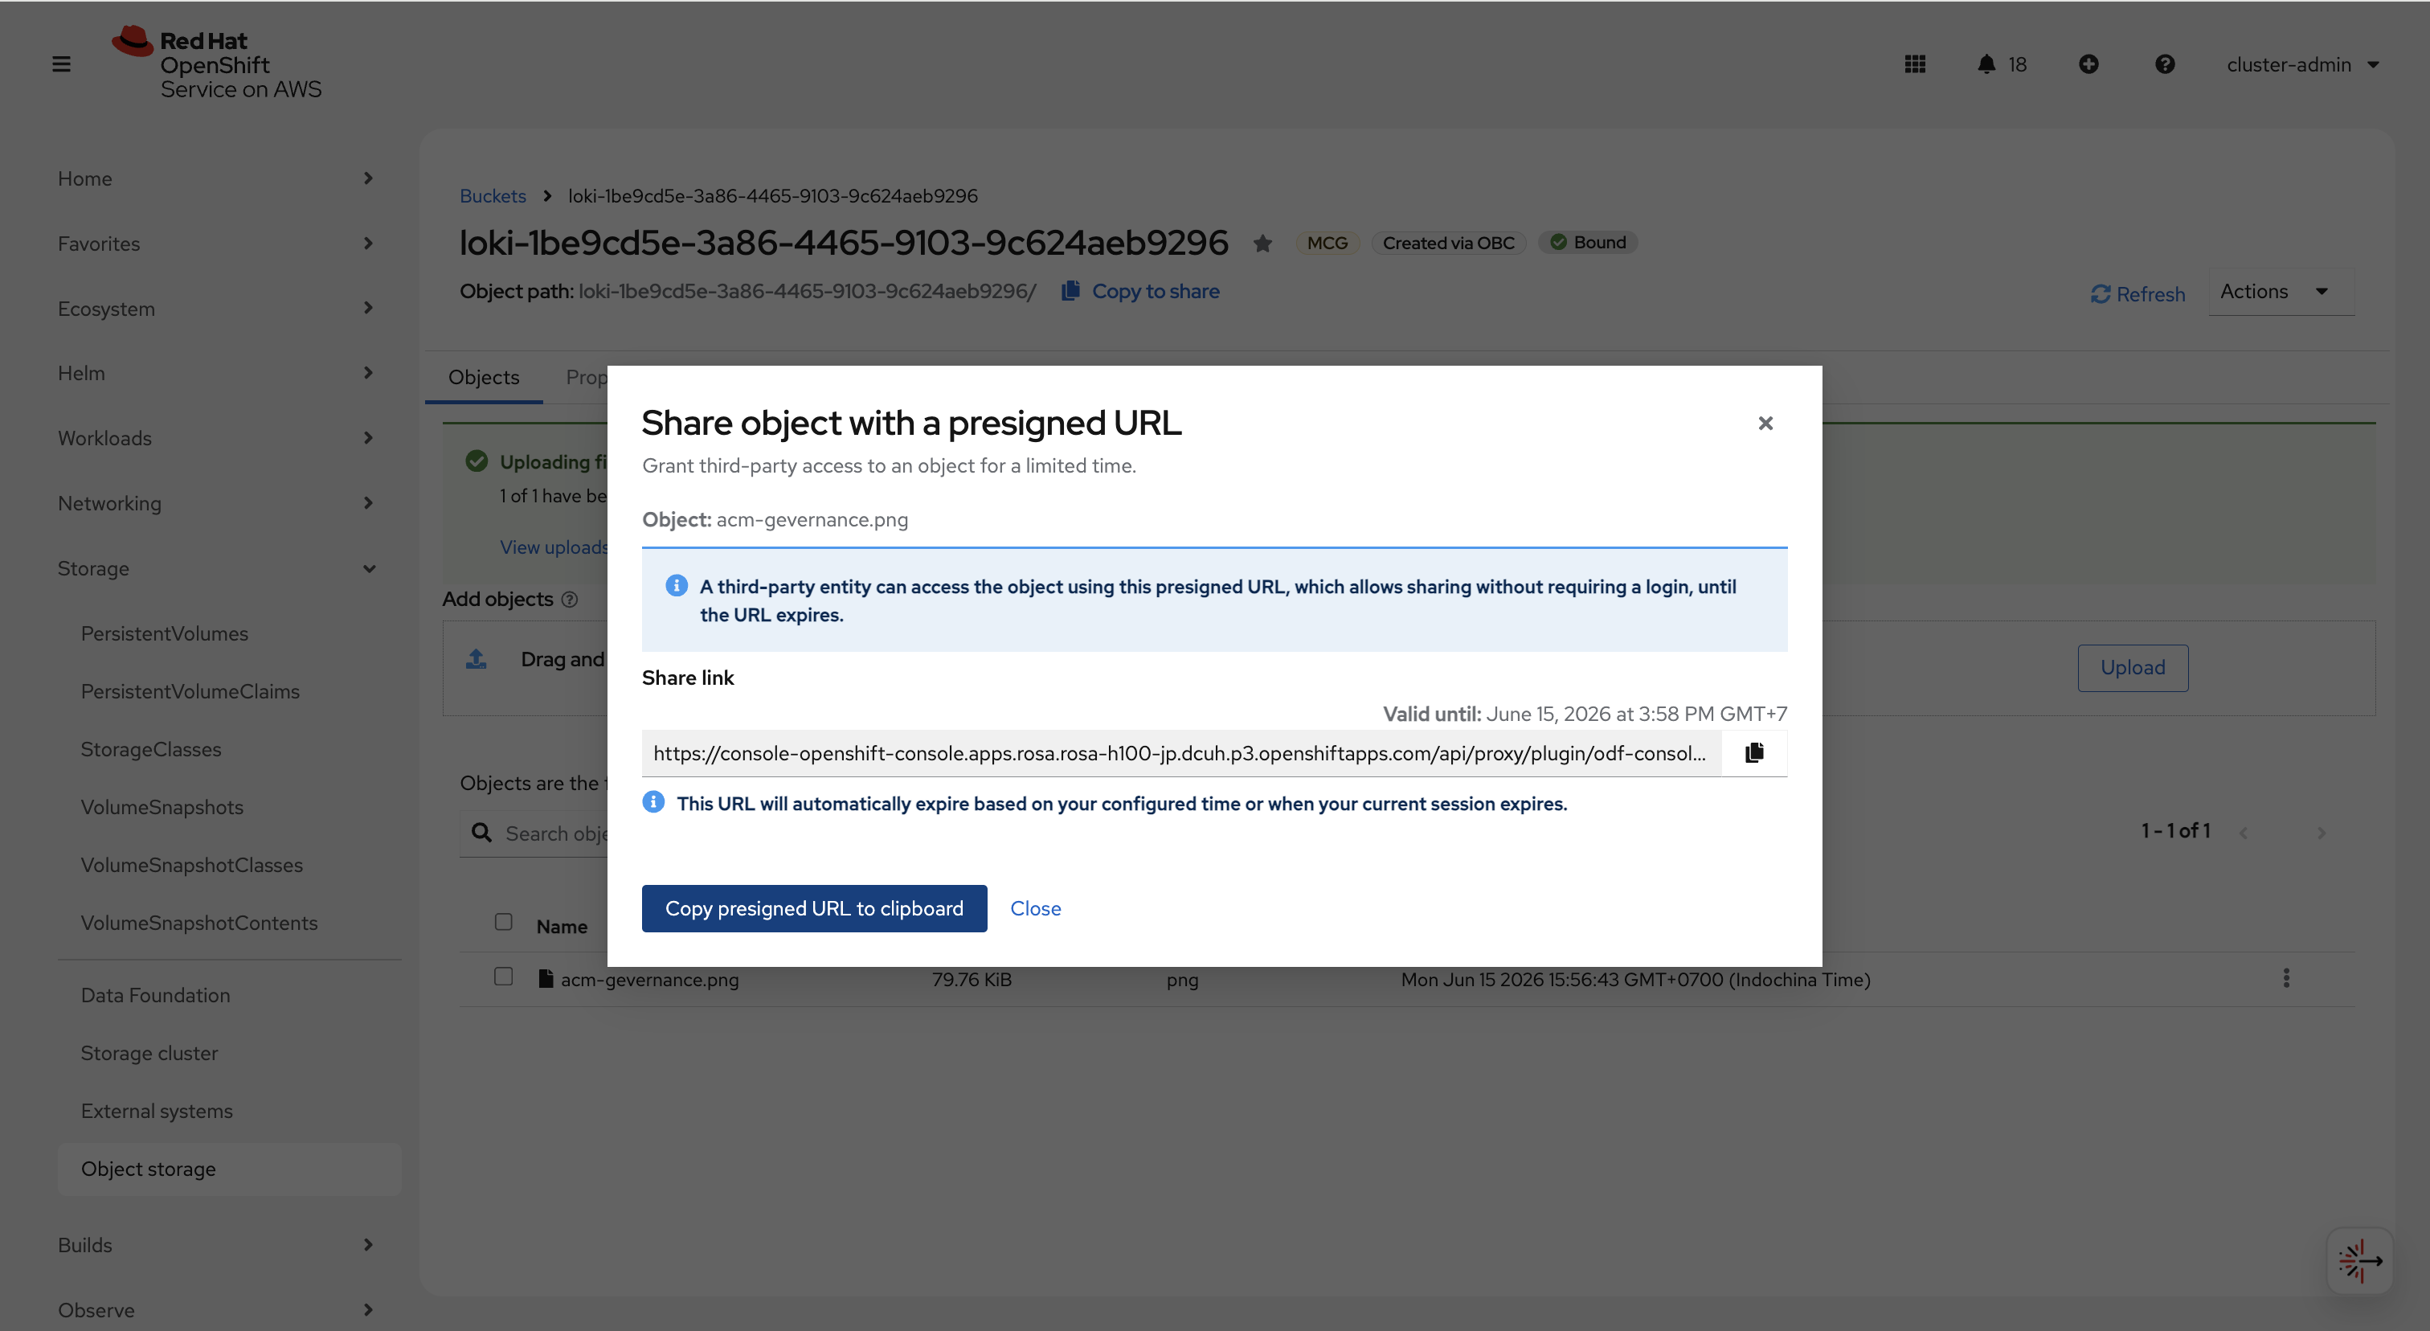
Task: Click the Copy to share clipboard icon
Action: tap(1070, 290)
